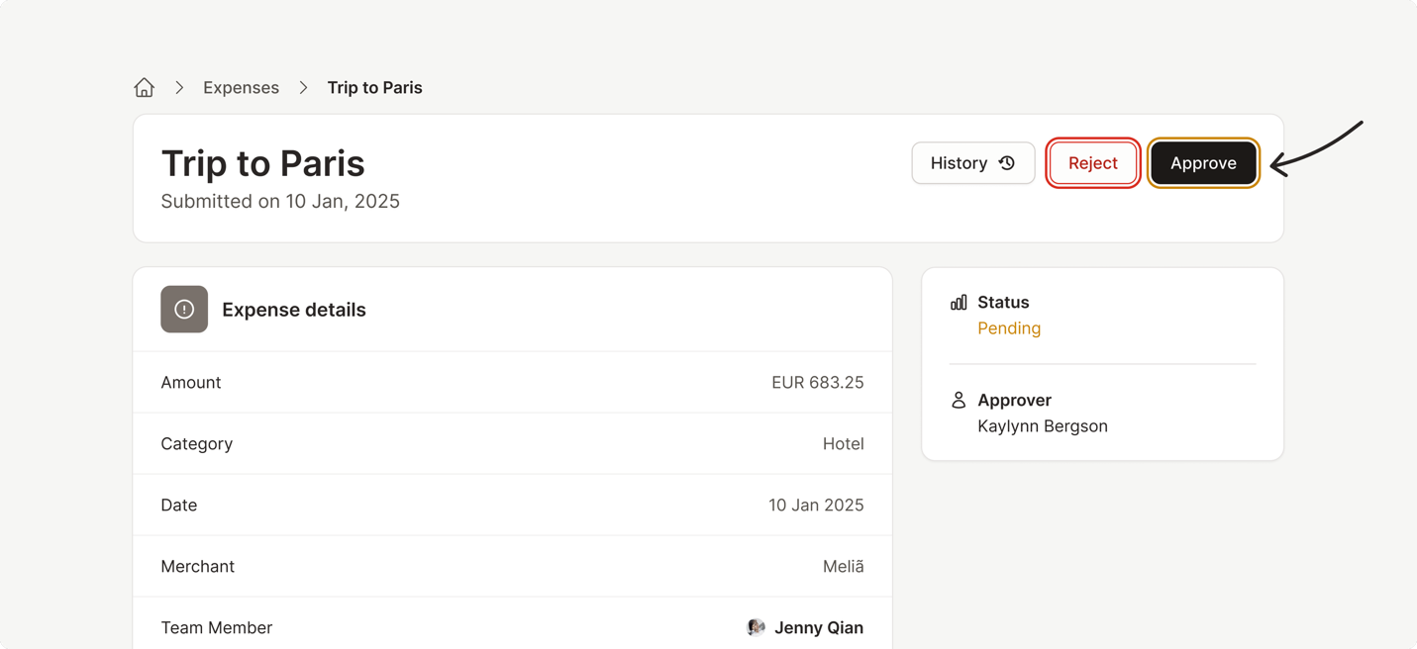This screenshot has width=1417, height=649.
Task: Click the Expense details alert icon
Action: tap(184, 310)
